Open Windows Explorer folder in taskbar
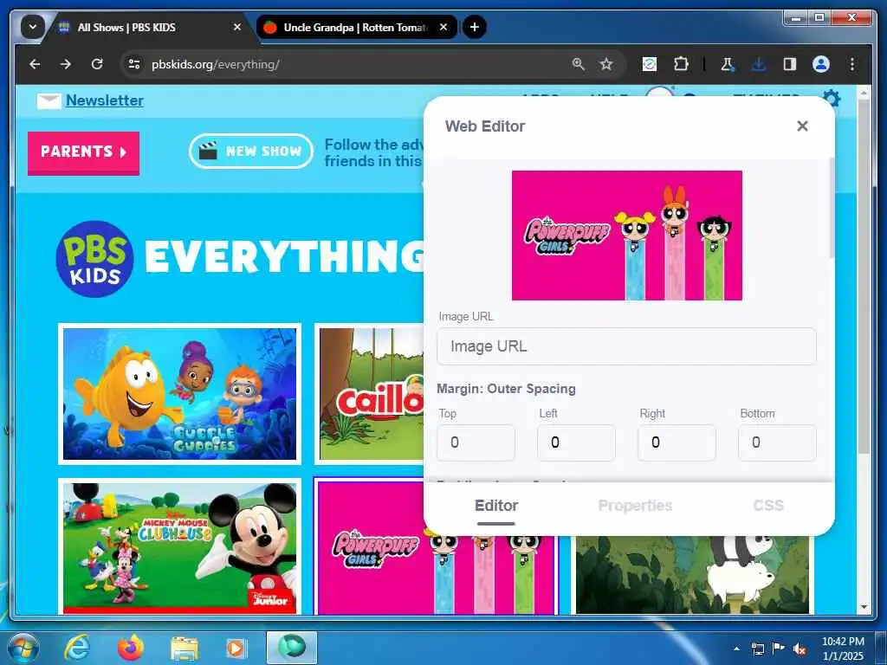The image size is (887, 665). click(185, 649)
